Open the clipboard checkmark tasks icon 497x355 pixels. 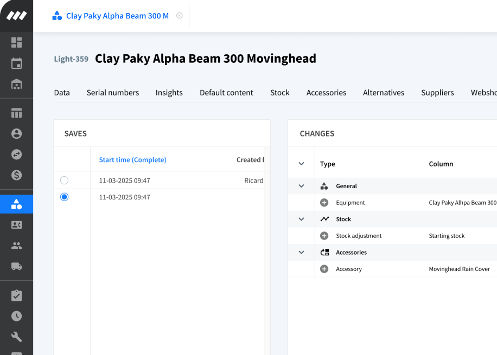tap(16, 295)
